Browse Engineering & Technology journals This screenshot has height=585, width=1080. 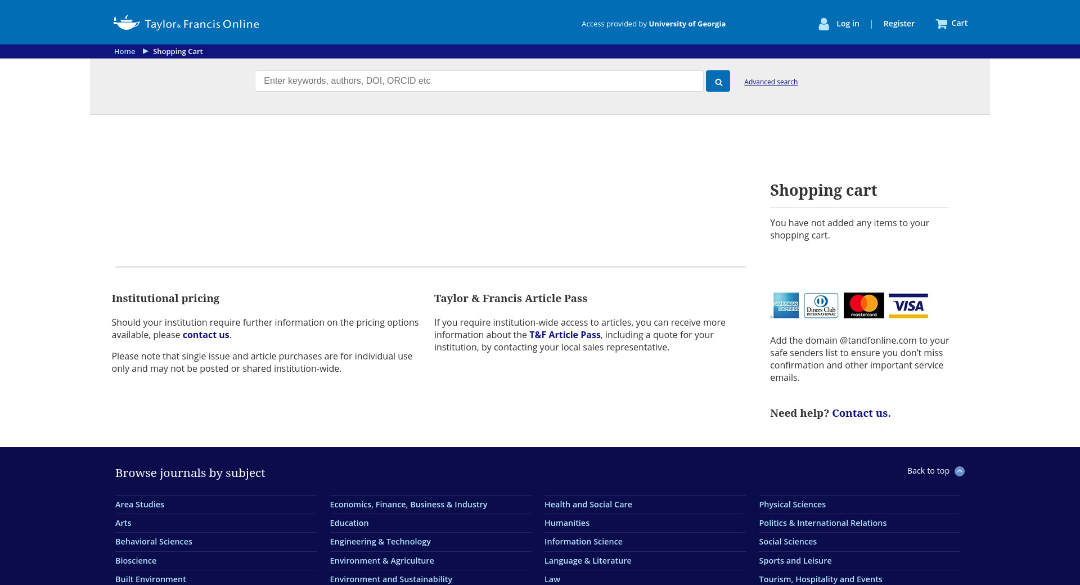point(380,542)
